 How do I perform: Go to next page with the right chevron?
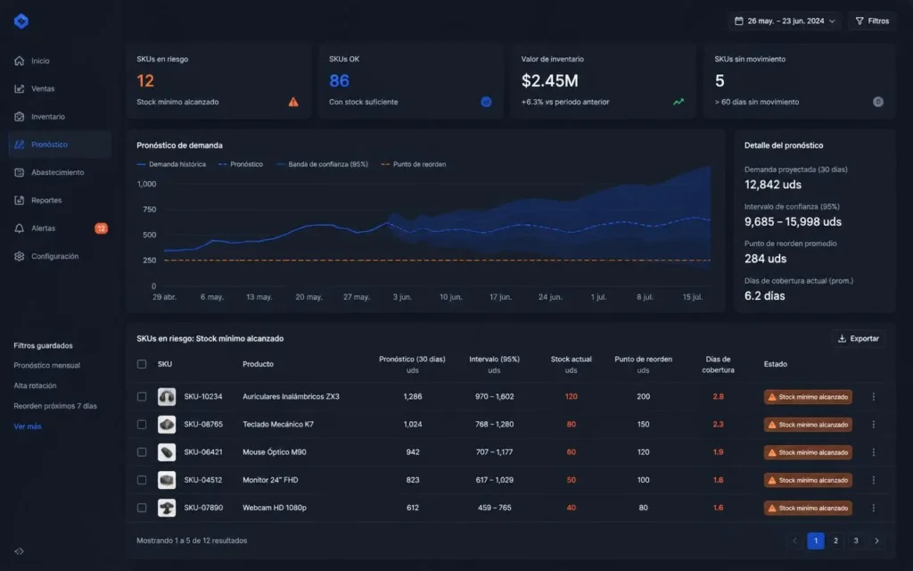pos(876,541)
